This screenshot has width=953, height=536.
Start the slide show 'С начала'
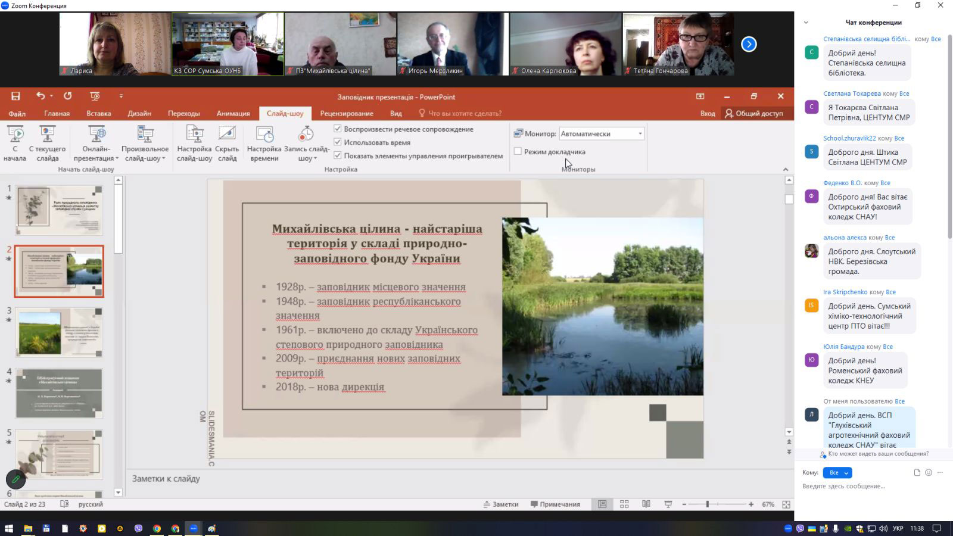point(15,144)
